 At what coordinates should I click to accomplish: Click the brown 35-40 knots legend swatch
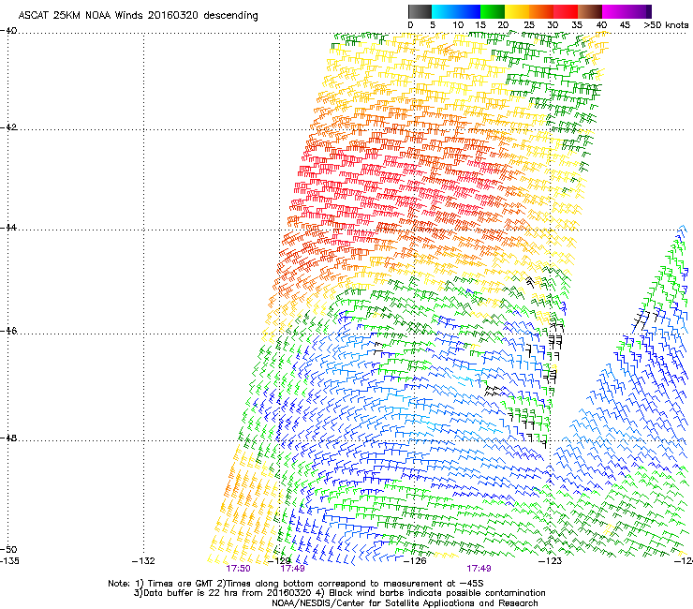tap(590, 11)
